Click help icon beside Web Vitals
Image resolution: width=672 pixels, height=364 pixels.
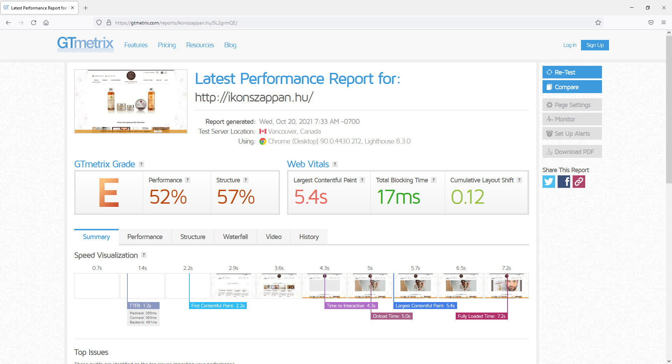pyautogui.click(x=335, y=164)
